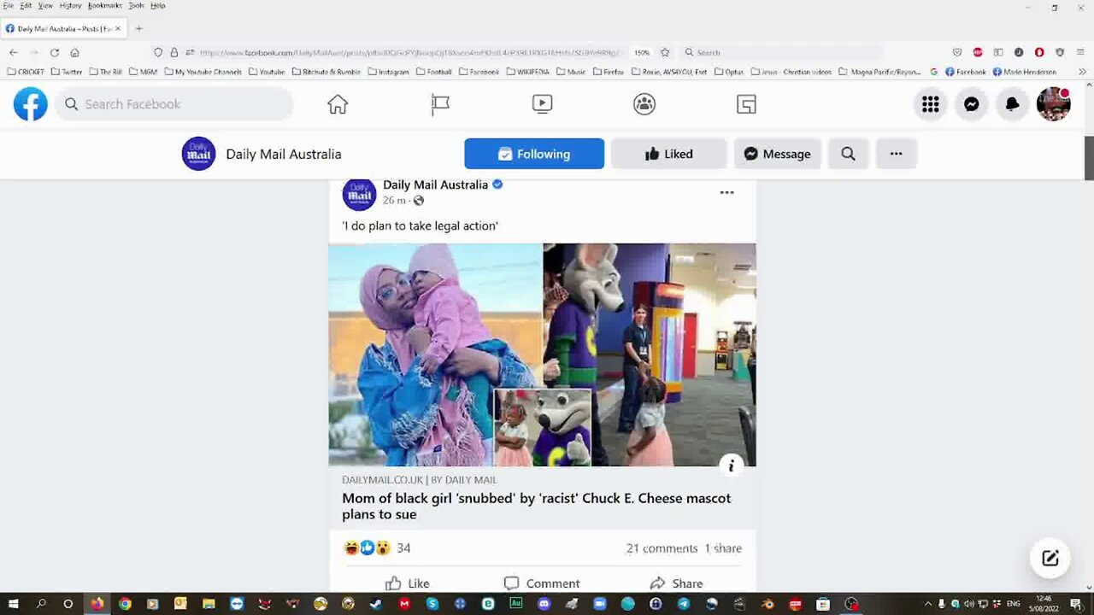Open the Facebook logo home link
The image size is (1094, 615).
(x=31, y=104)
